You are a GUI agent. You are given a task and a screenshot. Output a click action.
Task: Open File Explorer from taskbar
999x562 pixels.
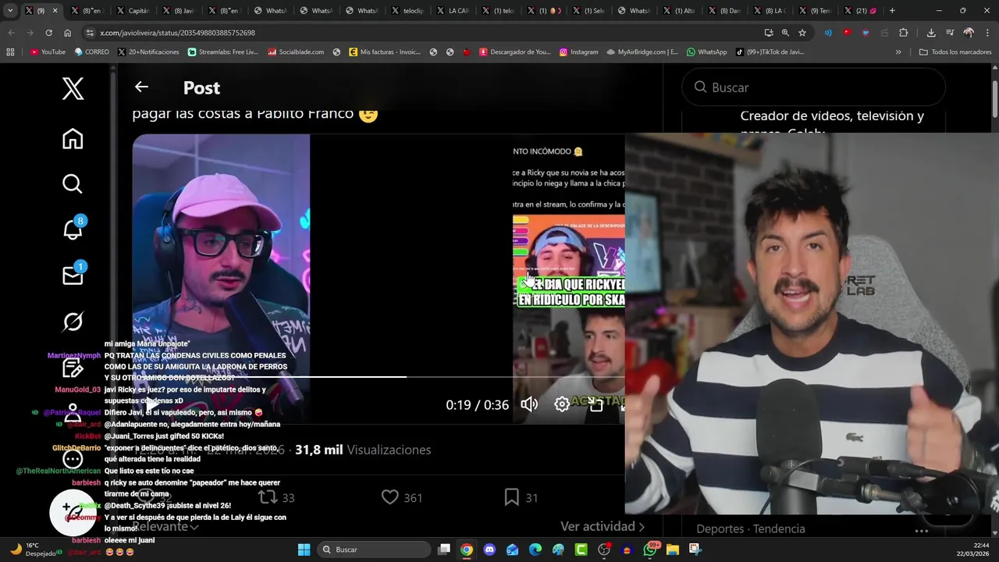pyautogui.click(x=673, y=550)
